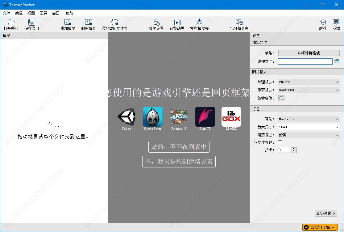Choose the PixiJS framework icon
This screenshot has height=232, width=344.
click(205, 117)
